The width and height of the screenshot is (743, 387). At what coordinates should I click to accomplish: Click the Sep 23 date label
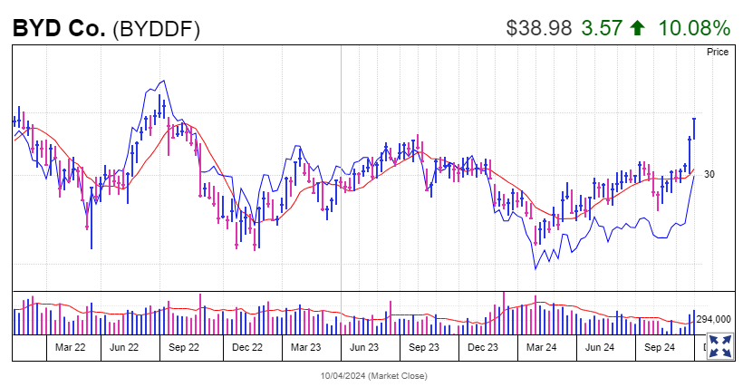pyautogui.click(x=424, y=347)
